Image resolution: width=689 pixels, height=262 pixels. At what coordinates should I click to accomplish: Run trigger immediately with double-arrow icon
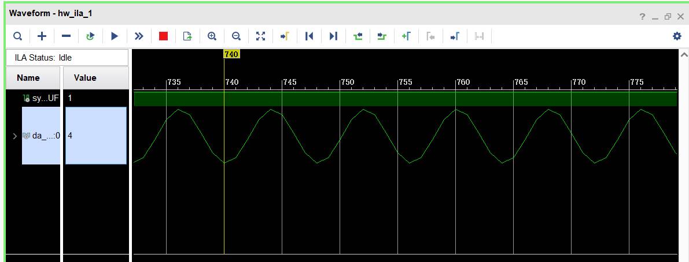point(139,36)
